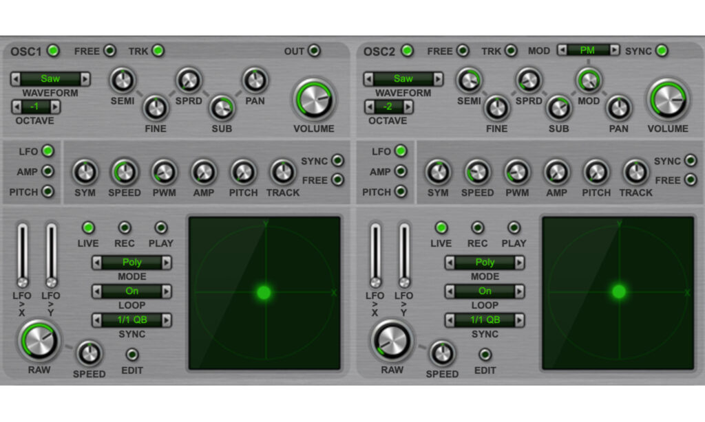Screen dimensions: 705x422
Task: Click the OSC2 LFO SPEED knob
Action: click(477, 172)
